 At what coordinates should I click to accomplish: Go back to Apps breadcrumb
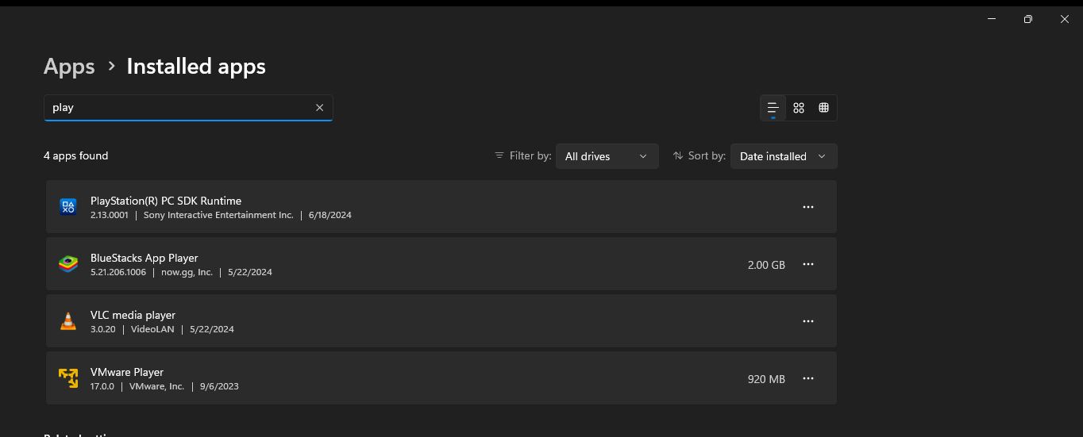point(69,67)
